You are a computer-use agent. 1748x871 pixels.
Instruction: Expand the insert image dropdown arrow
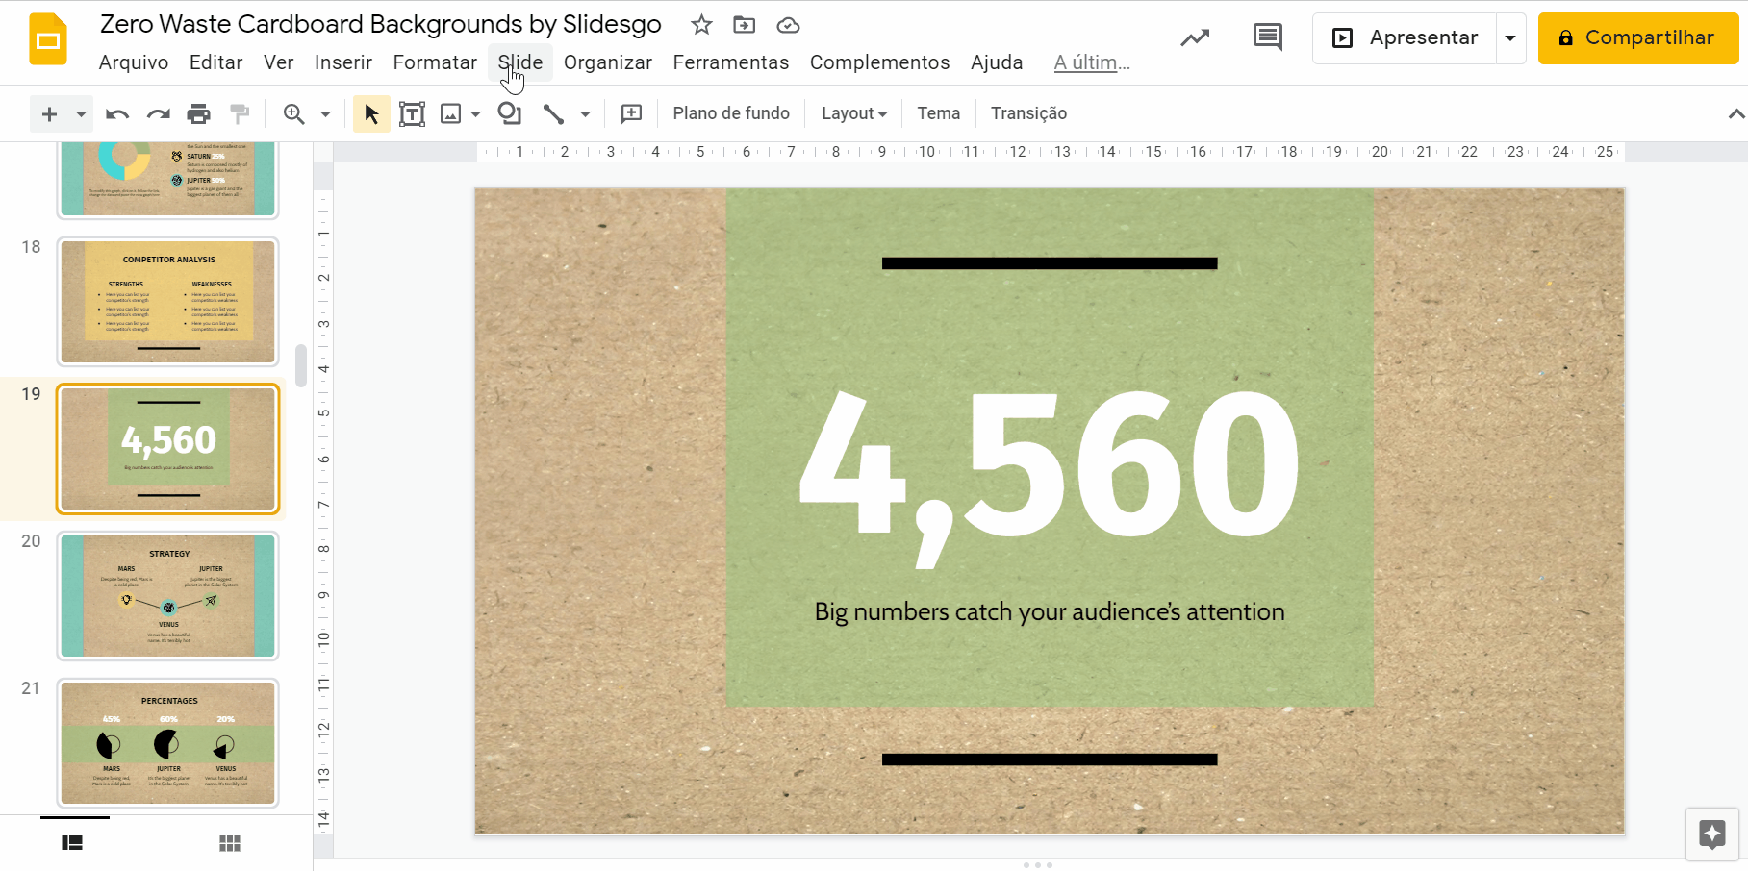pyautogui.click(x=475, y=114)
